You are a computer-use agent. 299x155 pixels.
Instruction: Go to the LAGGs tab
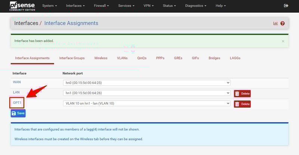(x=235, y=58)
